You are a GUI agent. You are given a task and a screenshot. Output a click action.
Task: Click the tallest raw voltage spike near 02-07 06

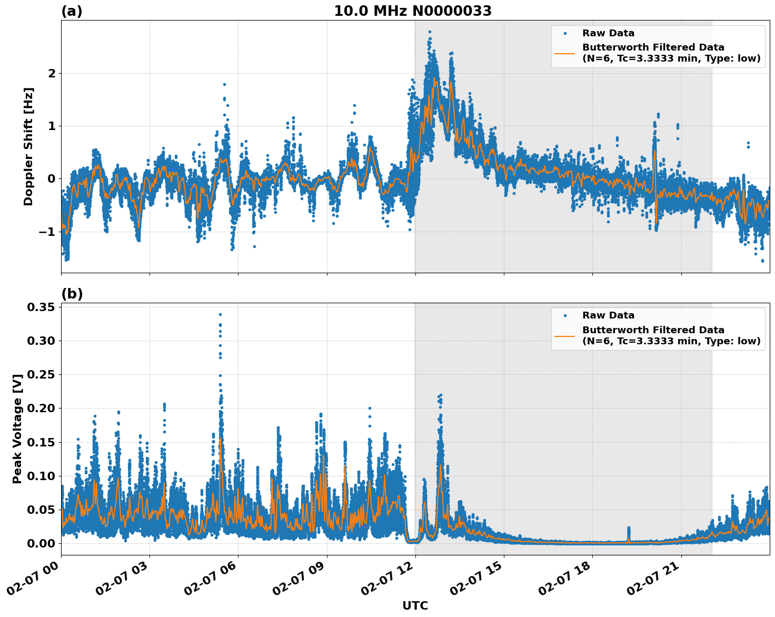(x=220, y=313)
